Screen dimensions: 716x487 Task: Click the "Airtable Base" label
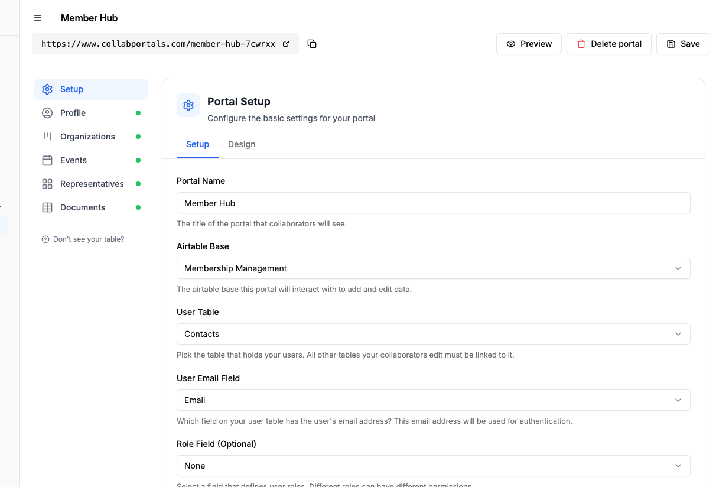(x=203, y=246)
